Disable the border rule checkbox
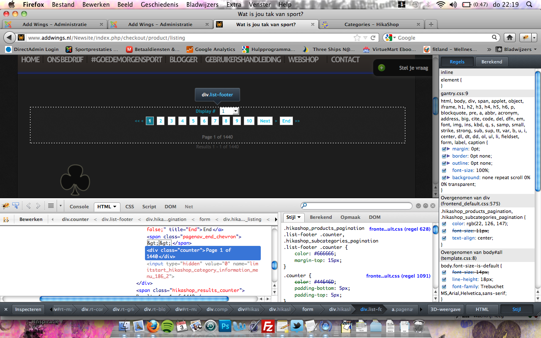541x338 pixels. [x=444, y=156]
